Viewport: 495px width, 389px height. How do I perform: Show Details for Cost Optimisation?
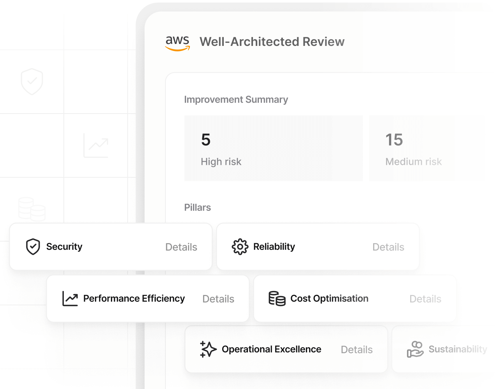[x=425, y=299]
